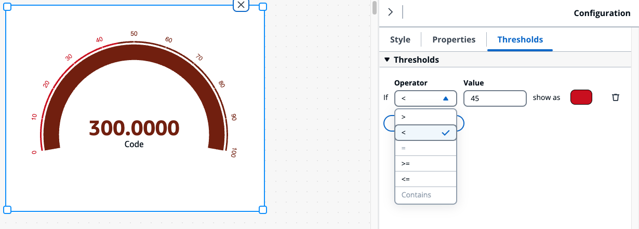The height and width of the screenshot is (229, 639).
Task: Select the >= operator option
Action: coord(425,164)
